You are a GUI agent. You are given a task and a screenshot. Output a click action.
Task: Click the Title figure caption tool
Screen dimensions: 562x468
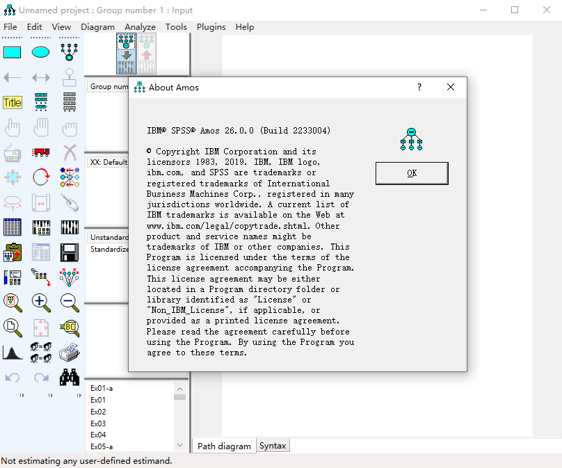point(13,102)
